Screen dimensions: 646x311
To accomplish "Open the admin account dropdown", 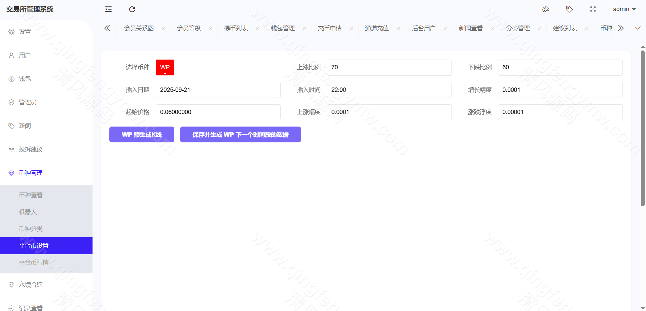I will tap(624, 9).
